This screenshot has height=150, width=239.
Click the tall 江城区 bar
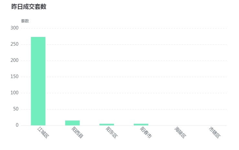(38, 81)
